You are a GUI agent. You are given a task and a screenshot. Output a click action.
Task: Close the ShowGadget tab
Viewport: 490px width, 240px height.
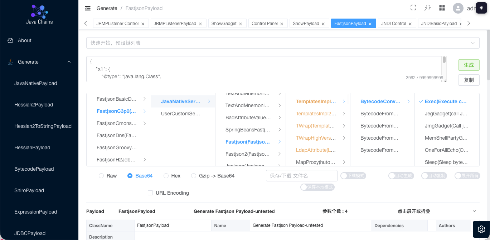pos(241,24)
